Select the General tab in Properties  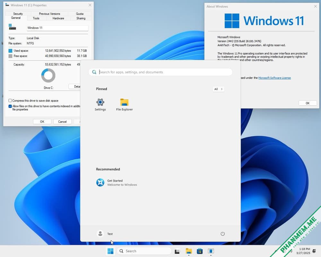pos(16,18)
